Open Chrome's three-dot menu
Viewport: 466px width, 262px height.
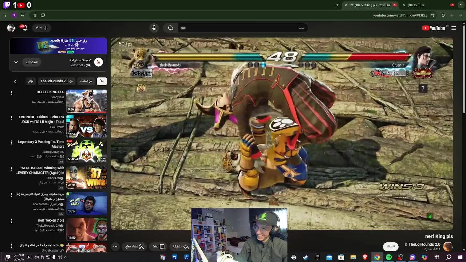tap(5, 15)
